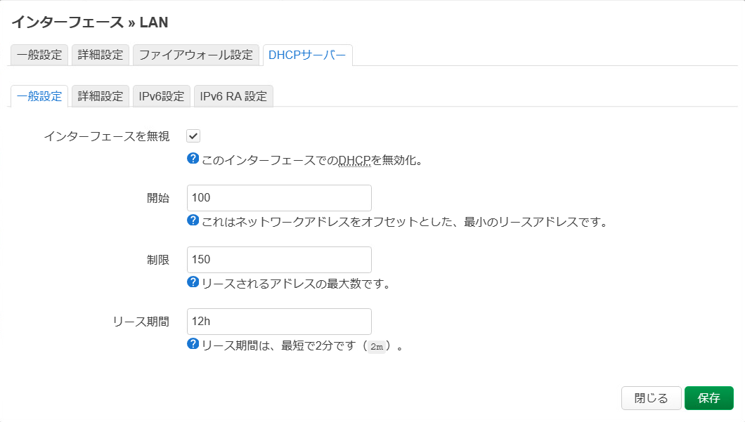Viewport: 745px width, 422px height.
Task: Select the main 一般設定 tab
Action: (38, 55)
